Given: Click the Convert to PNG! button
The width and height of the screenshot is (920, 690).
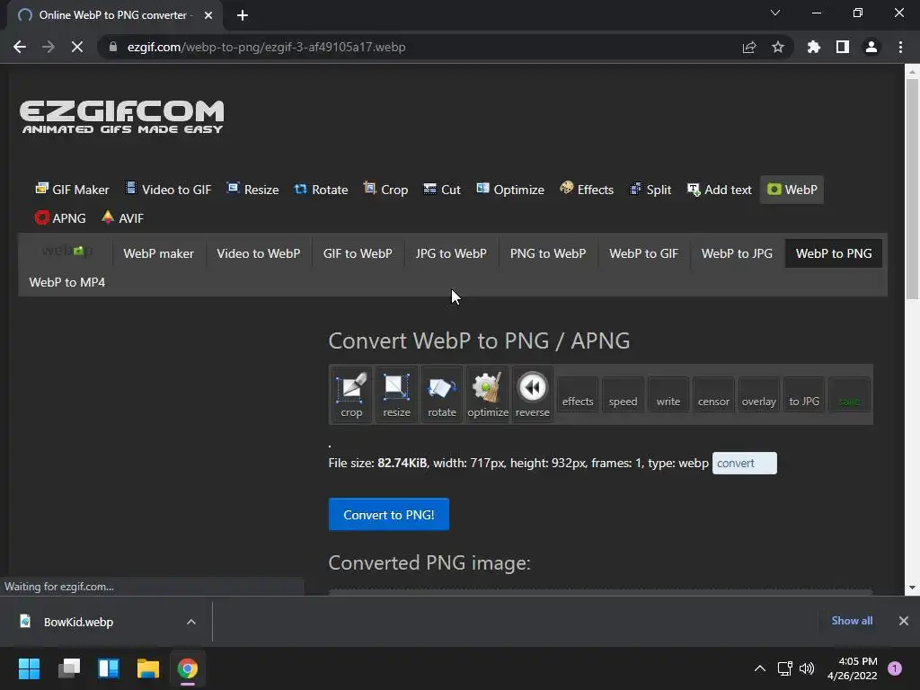Looking at the screenshot, I should 388,515.
